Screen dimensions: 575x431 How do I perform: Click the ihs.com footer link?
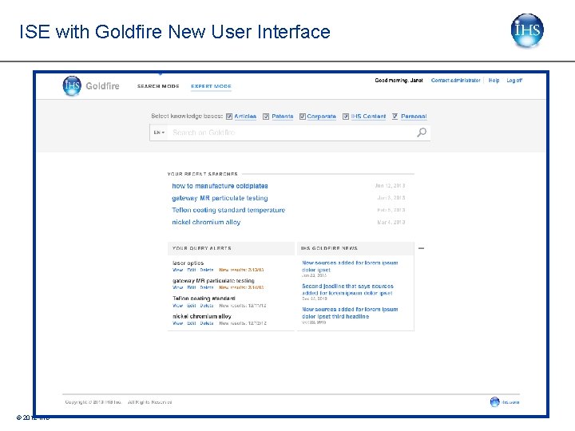[x=511, y=402]
